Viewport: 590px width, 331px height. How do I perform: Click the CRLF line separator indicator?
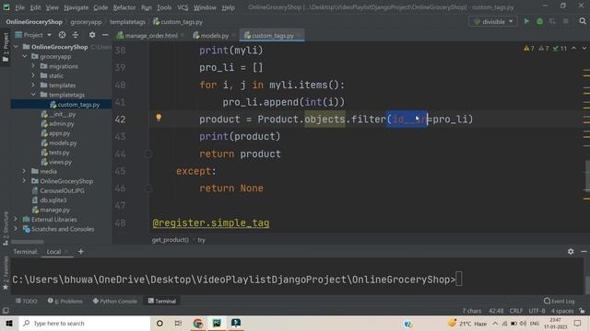(x=516, y=311)
